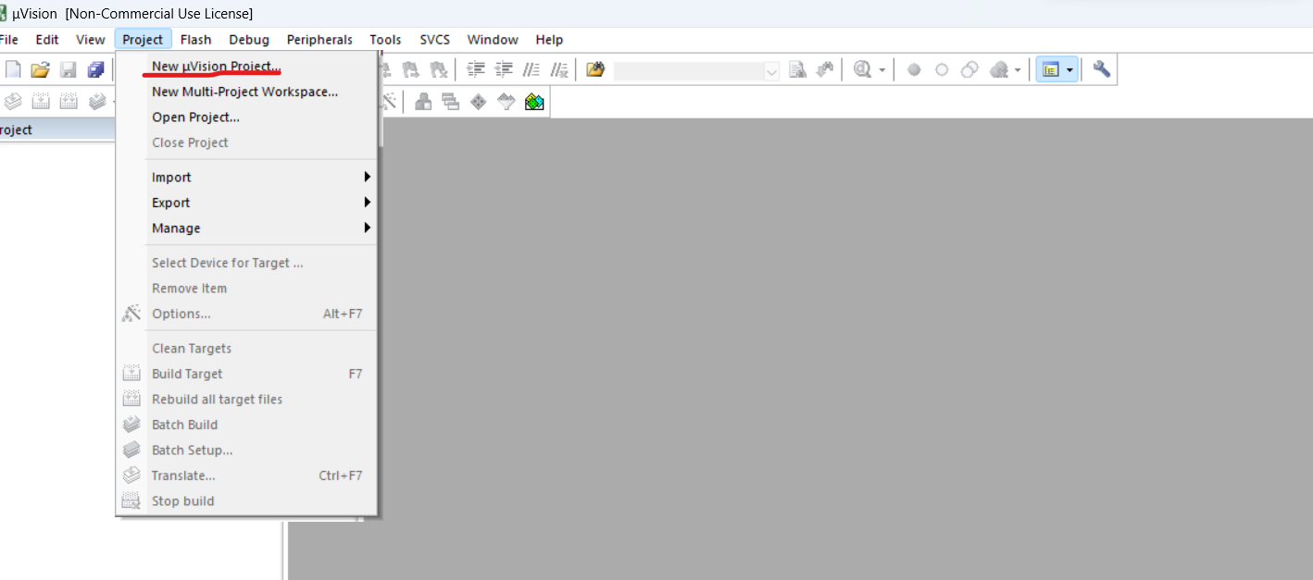Open the Tools menu
The image size is (1313, 580).
[385, 40]
